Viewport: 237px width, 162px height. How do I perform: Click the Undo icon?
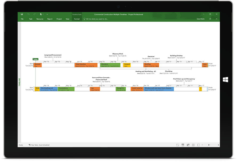tap(28, 14)
